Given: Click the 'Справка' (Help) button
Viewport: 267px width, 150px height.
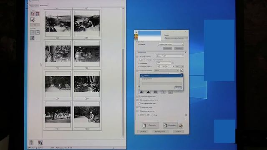Looking at the screenshot, I should [x=143, y=132].
